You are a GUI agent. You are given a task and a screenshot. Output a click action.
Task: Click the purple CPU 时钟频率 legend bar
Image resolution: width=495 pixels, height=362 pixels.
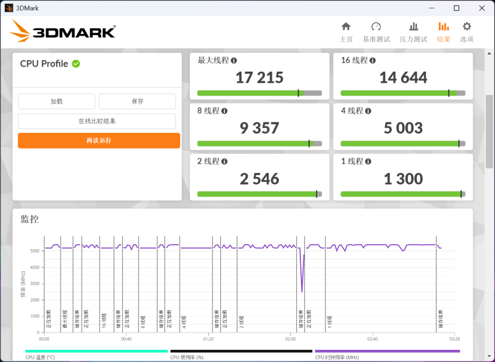(387, 351)
